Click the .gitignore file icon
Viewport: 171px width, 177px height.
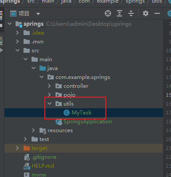(27, 157)
